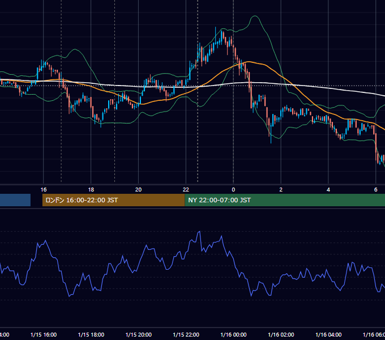Click the '4' hour label on price chart axis
This screenshot has width=385, height=340.
coord(328,189)
